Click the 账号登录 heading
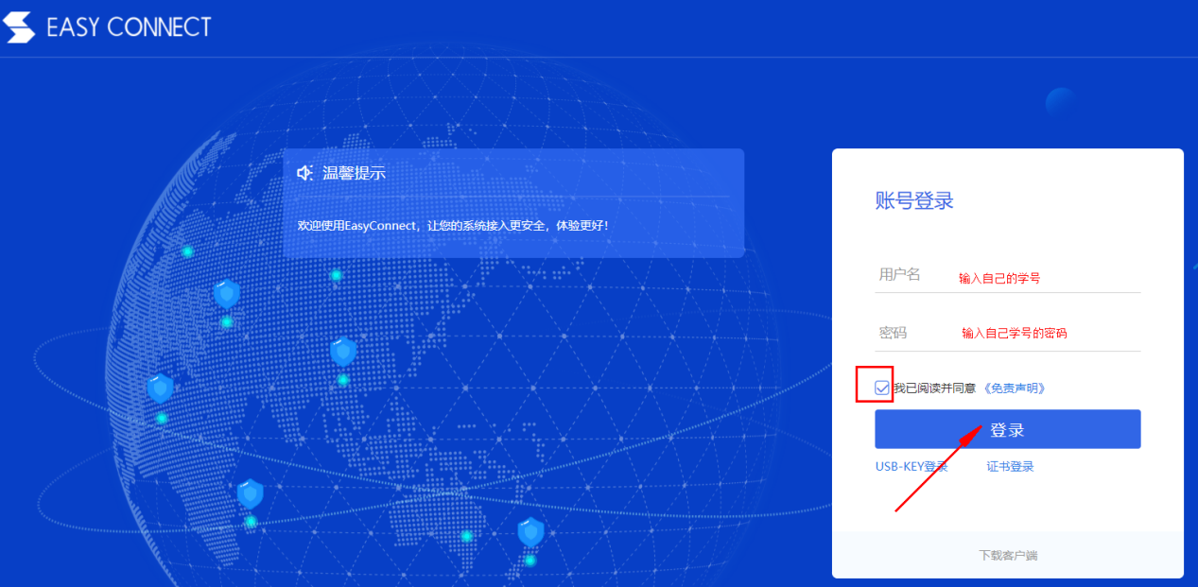 913,200
